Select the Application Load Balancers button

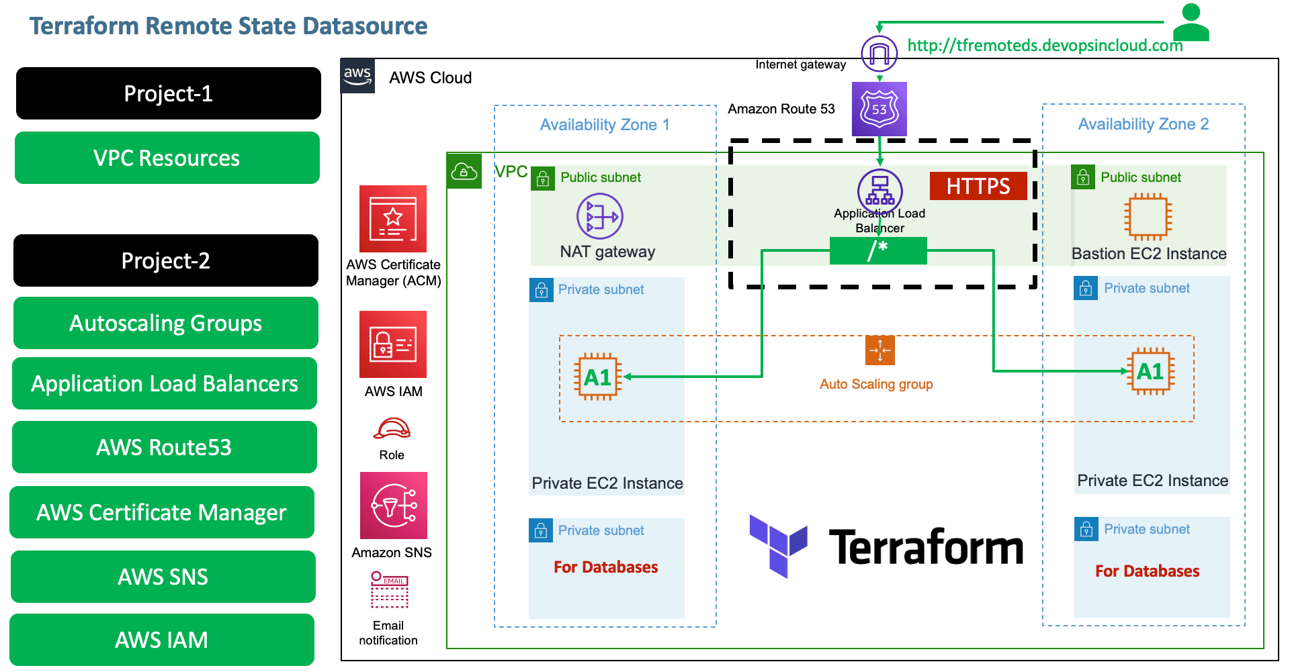pos(165,383)
